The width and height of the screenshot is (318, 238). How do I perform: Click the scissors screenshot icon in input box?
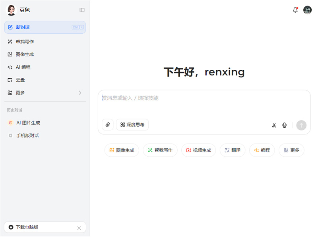point(273,125)
